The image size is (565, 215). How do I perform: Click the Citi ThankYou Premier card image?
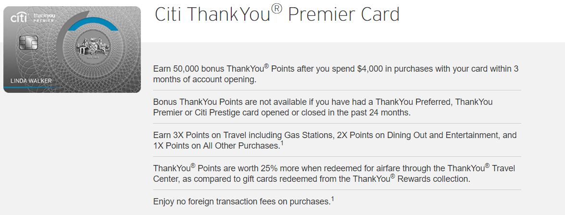72,50
